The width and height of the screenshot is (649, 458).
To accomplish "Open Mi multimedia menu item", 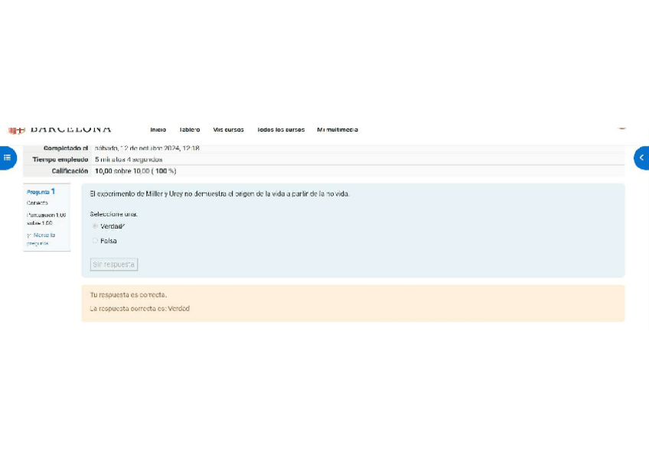I will pyautogui.click(x=338, y=130).
